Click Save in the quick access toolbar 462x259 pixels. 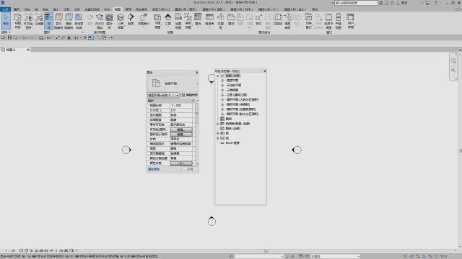(x=9, y=37)
